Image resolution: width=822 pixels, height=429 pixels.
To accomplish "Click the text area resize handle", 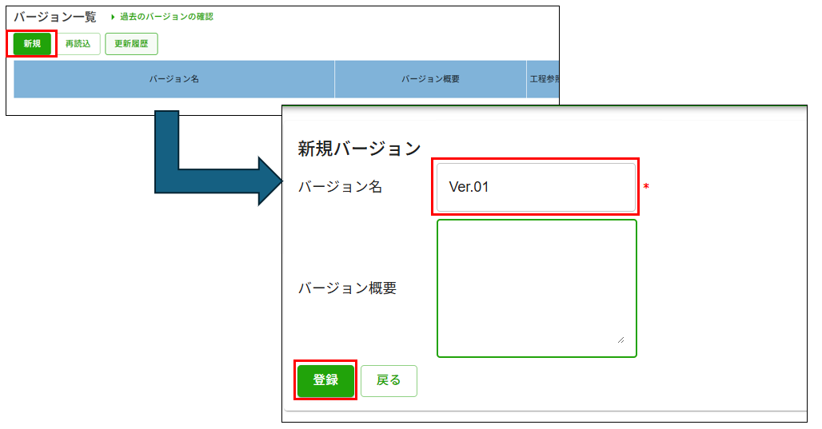I will tap(620, 340).
